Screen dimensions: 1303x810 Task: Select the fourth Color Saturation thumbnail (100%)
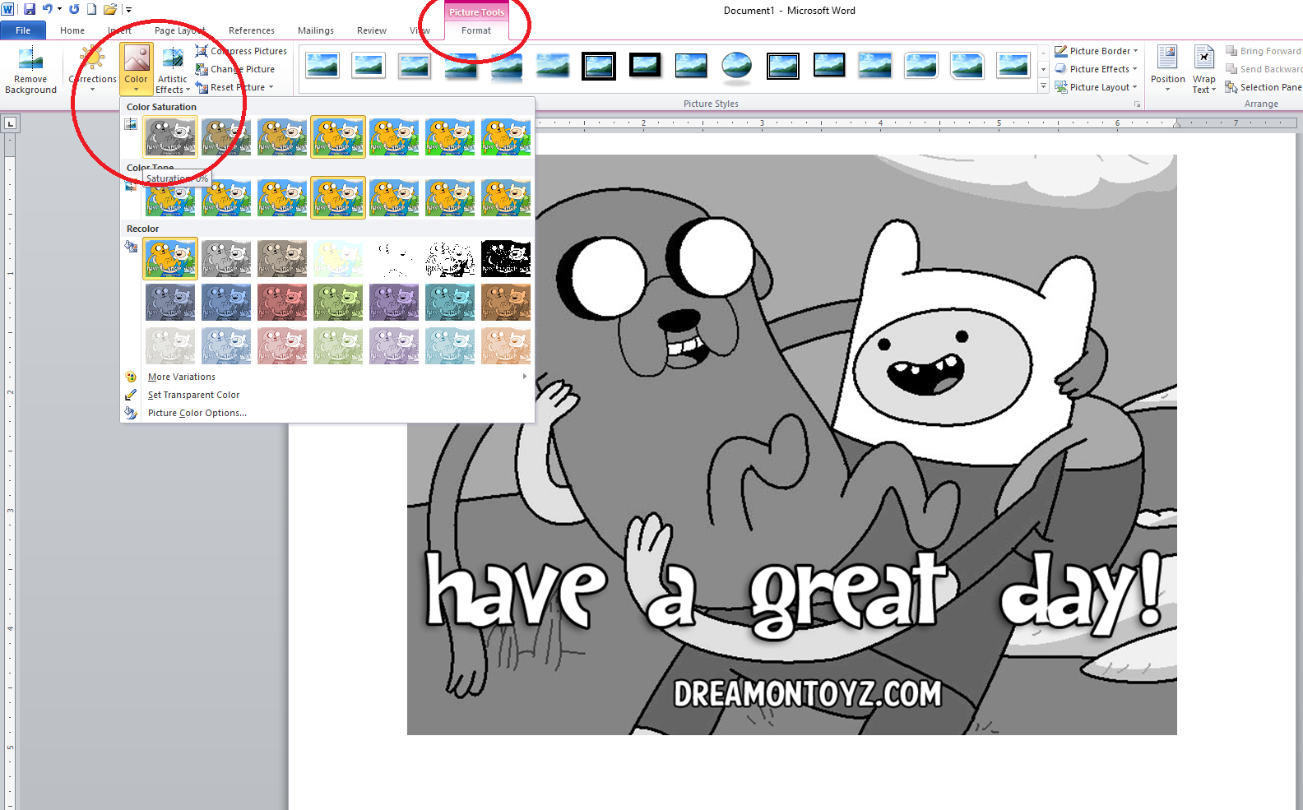click(338, 137)
